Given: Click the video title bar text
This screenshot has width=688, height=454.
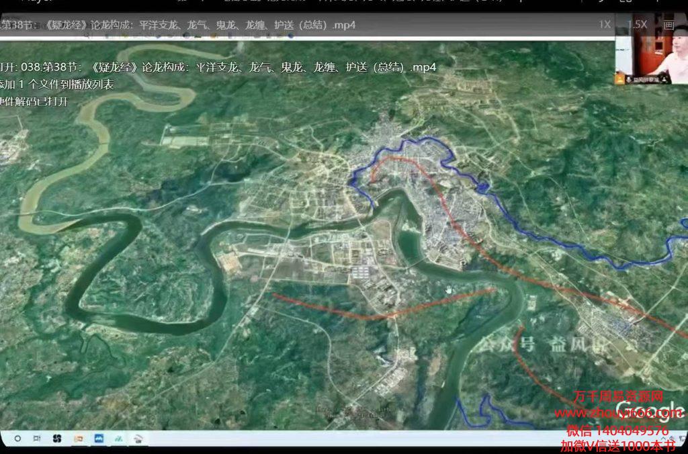Looking at the screenshot, I should [x=178, y=26].
